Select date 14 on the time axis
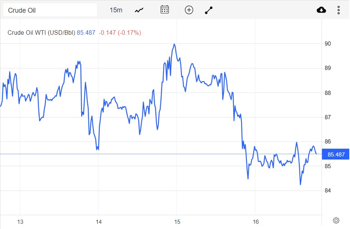This screenshot has height=229, width=350. click(98, 222)
